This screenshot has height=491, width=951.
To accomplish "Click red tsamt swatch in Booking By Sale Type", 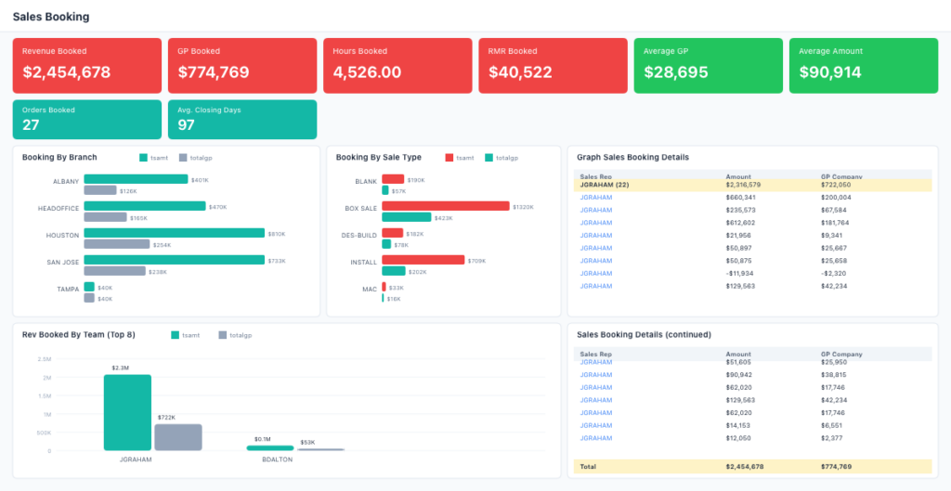I will (449, 158).
